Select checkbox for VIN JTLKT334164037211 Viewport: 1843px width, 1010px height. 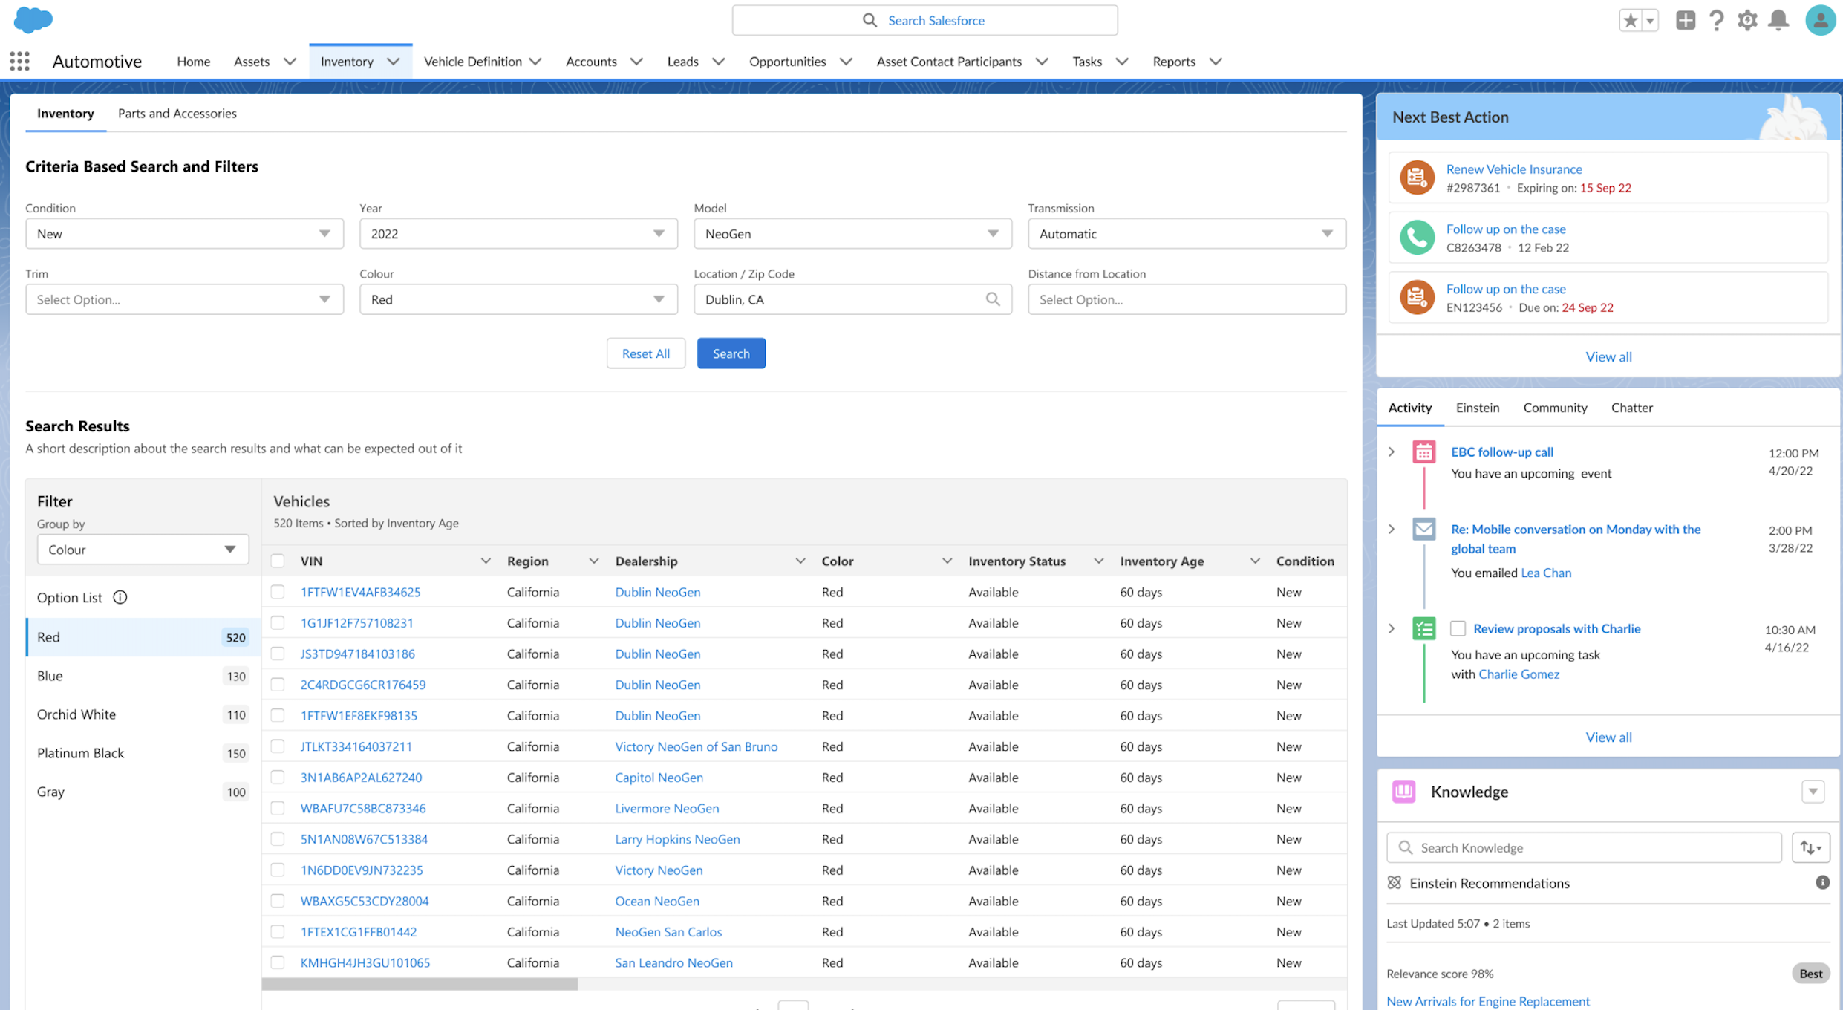coord(278,746)
